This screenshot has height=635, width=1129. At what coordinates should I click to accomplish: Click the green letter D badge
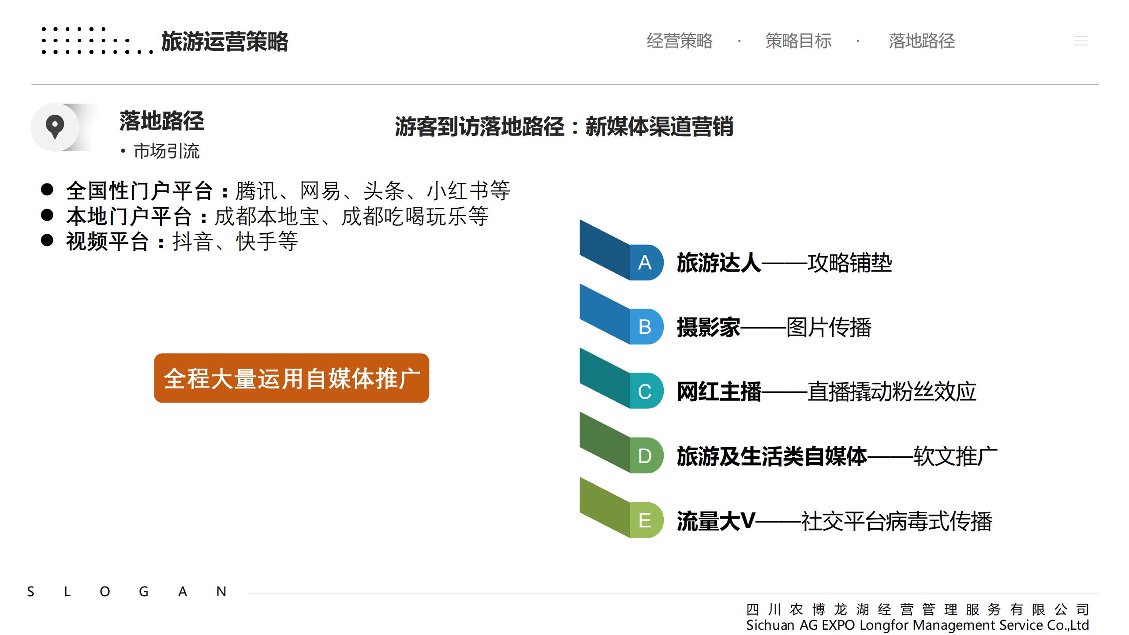[645, 456]
